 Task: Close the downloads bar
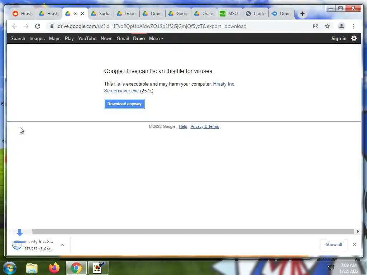coord(354,245)
